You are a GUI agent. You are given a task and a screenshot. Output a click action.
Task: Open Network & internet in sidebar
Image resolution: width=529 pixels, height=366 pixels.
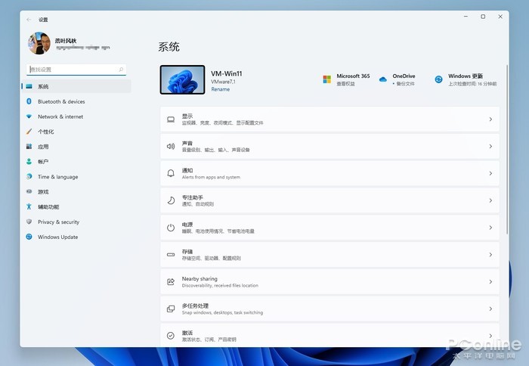click(x=60, y=116)
